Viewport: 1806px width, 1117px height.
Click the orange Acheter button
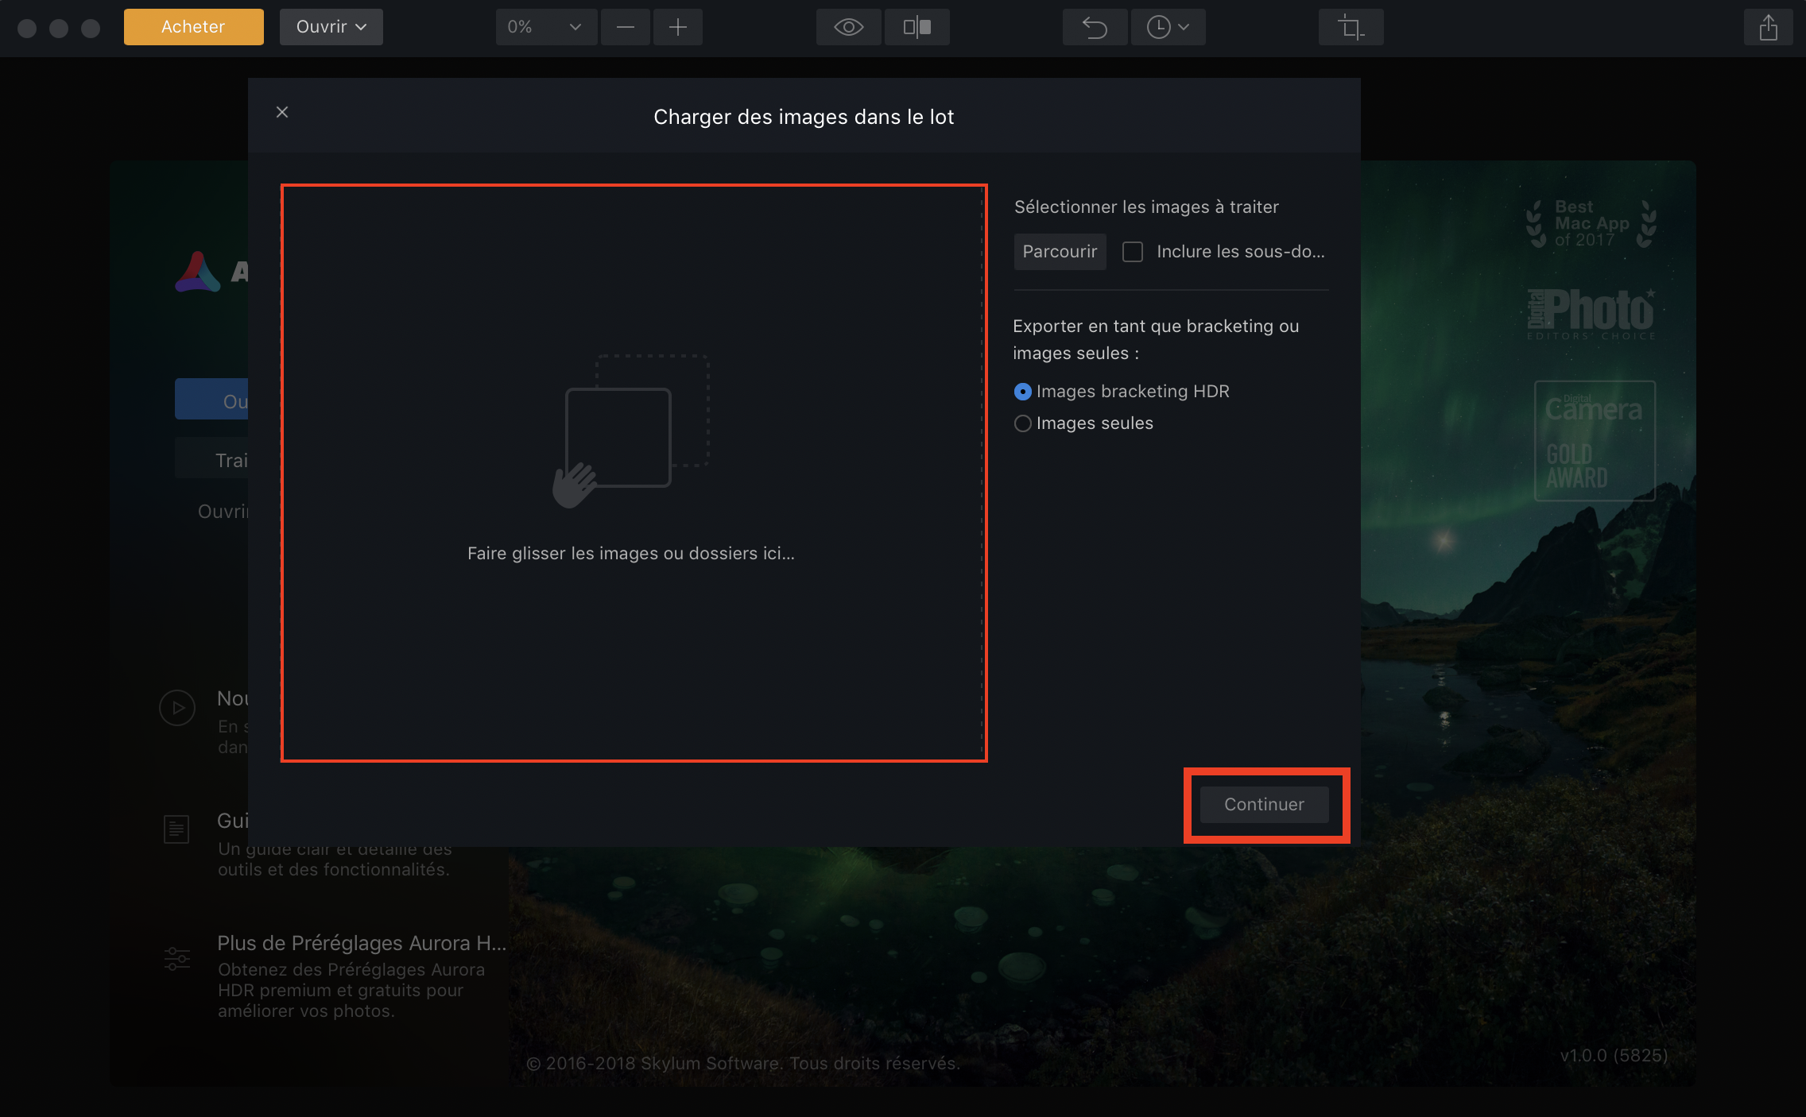pyautogui.click(x=193, y=27)
